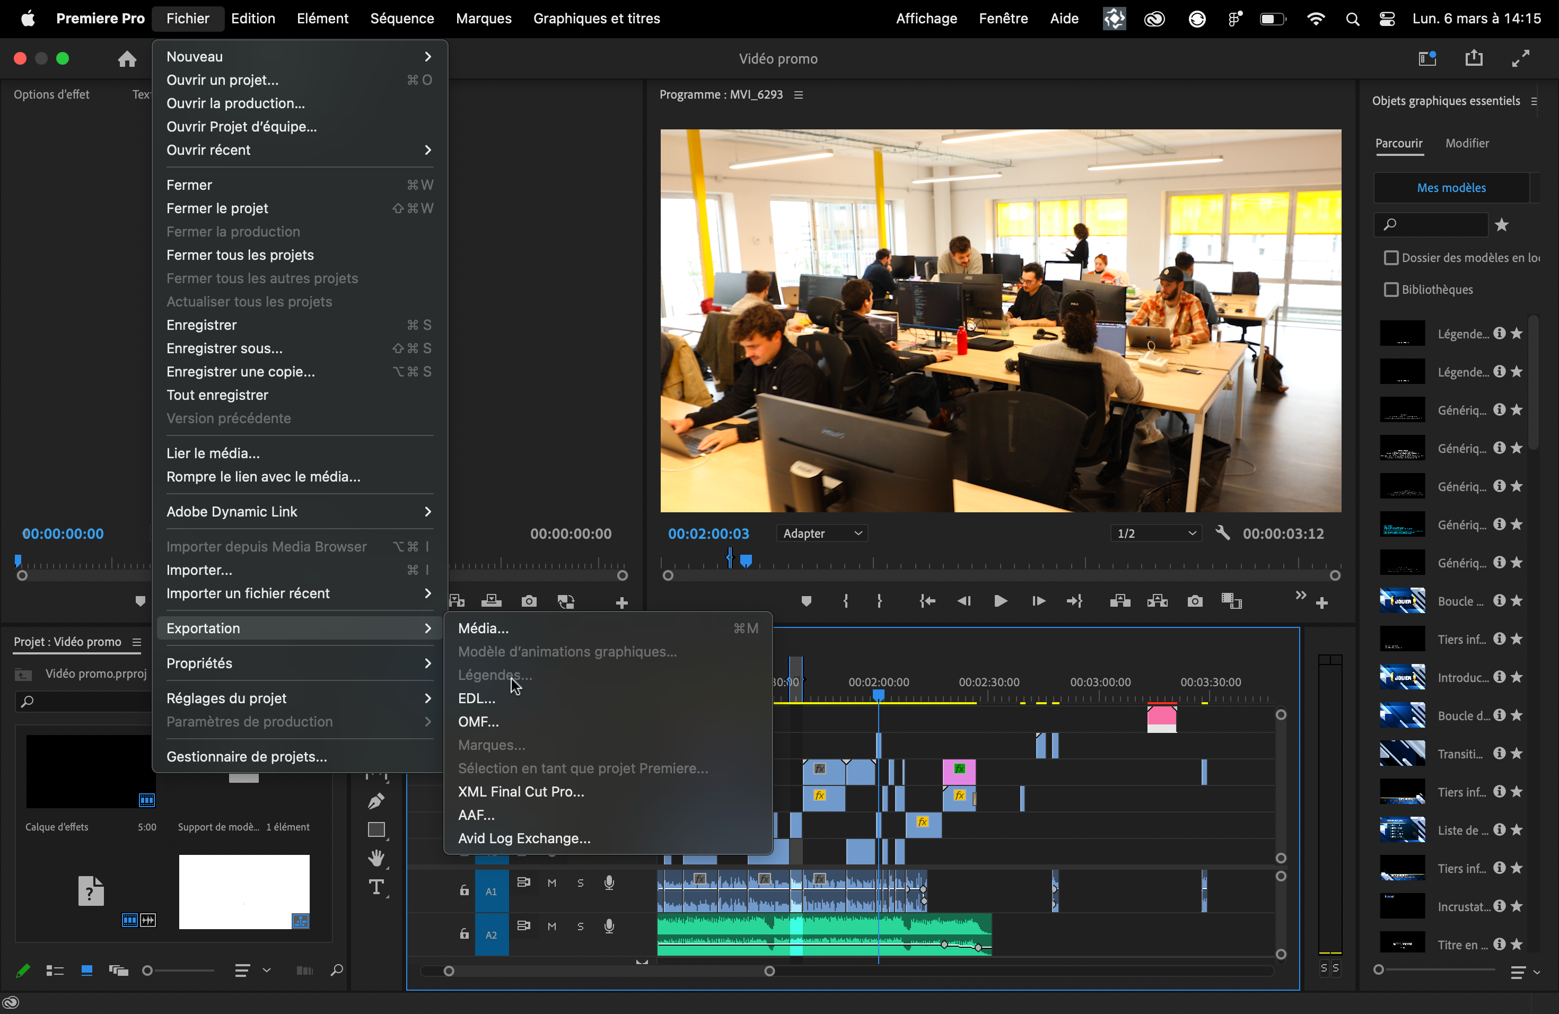Click Add Marker in Program monitor
Viewport: 1559px width, 1014px height.
[807, 601]
